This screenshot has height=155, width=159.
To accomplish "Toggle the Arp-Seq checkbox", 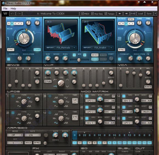I will coord(92,13).
